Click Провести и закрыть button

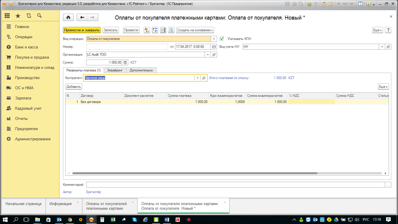[x=82, y=30]
